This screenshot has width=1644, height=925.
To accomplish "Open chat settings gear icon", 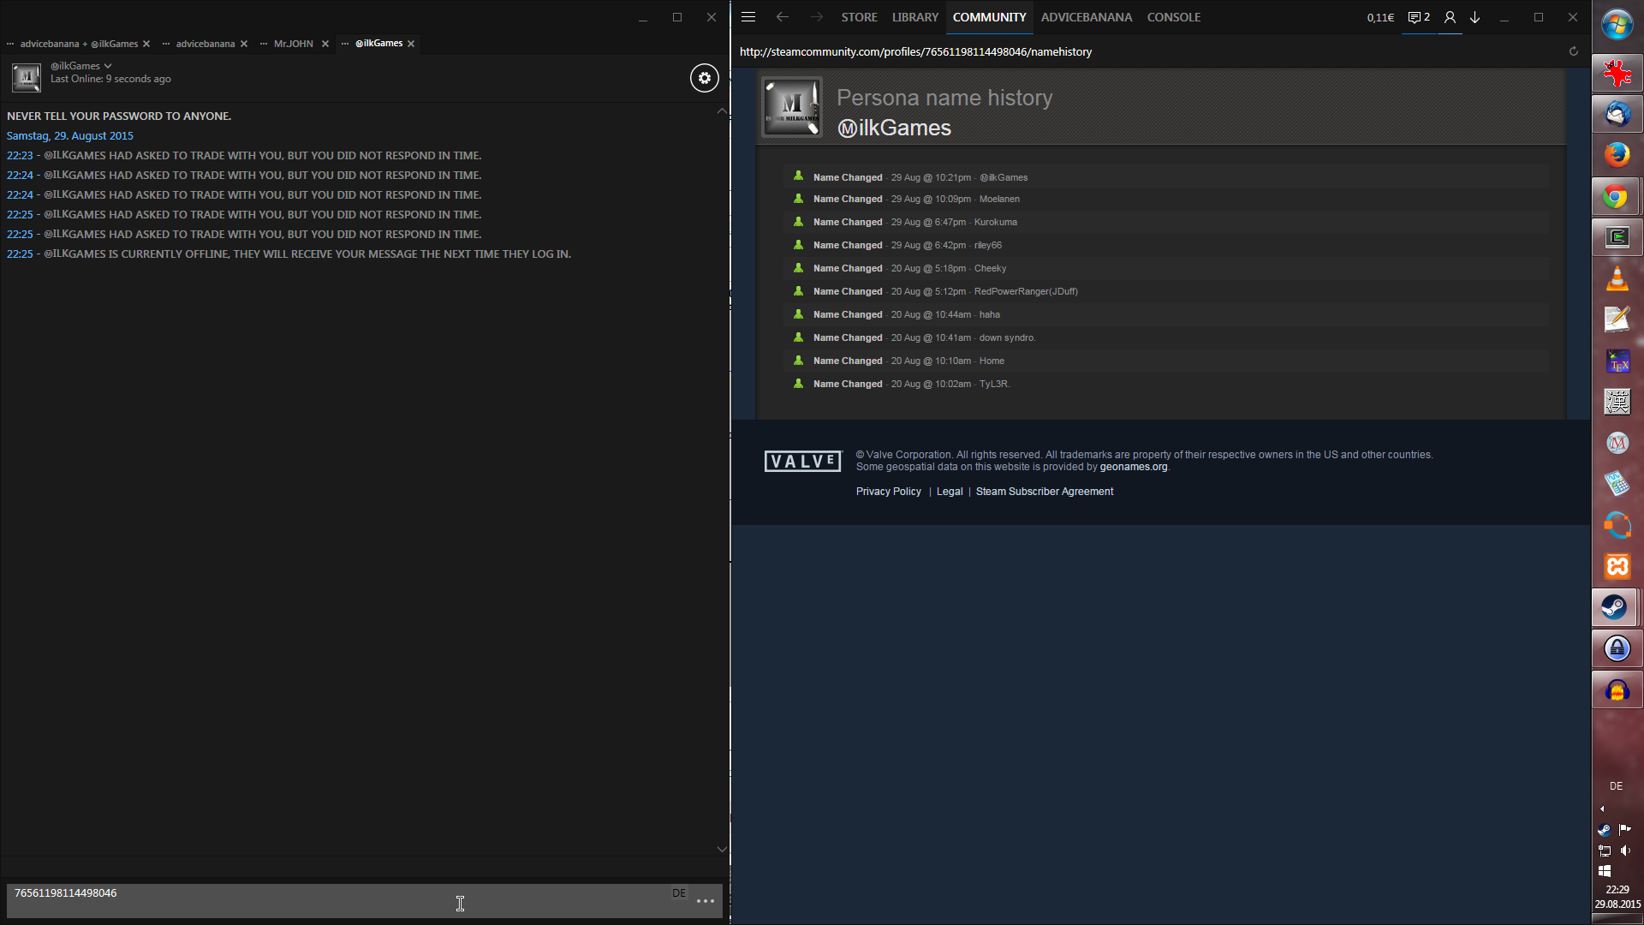I will click(x=704, y=78).
